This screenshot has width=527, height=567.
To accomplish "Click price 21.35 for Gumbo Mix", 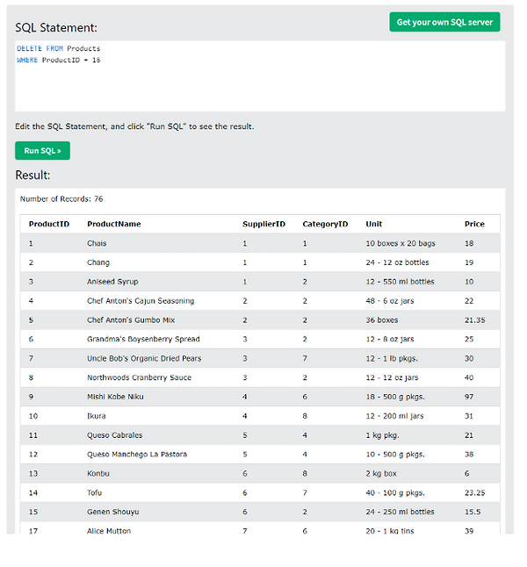I will [x=475, y=320].
